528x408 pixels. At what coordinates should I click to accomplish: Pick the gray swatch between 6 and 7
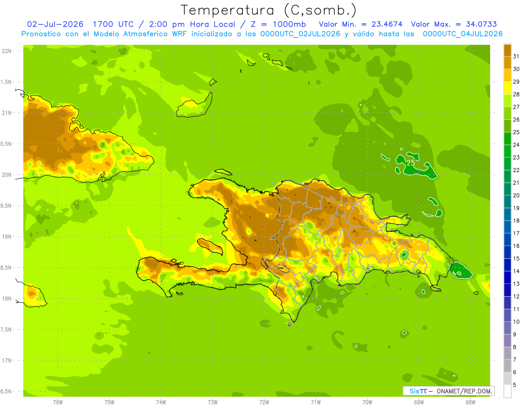point(507,366)
